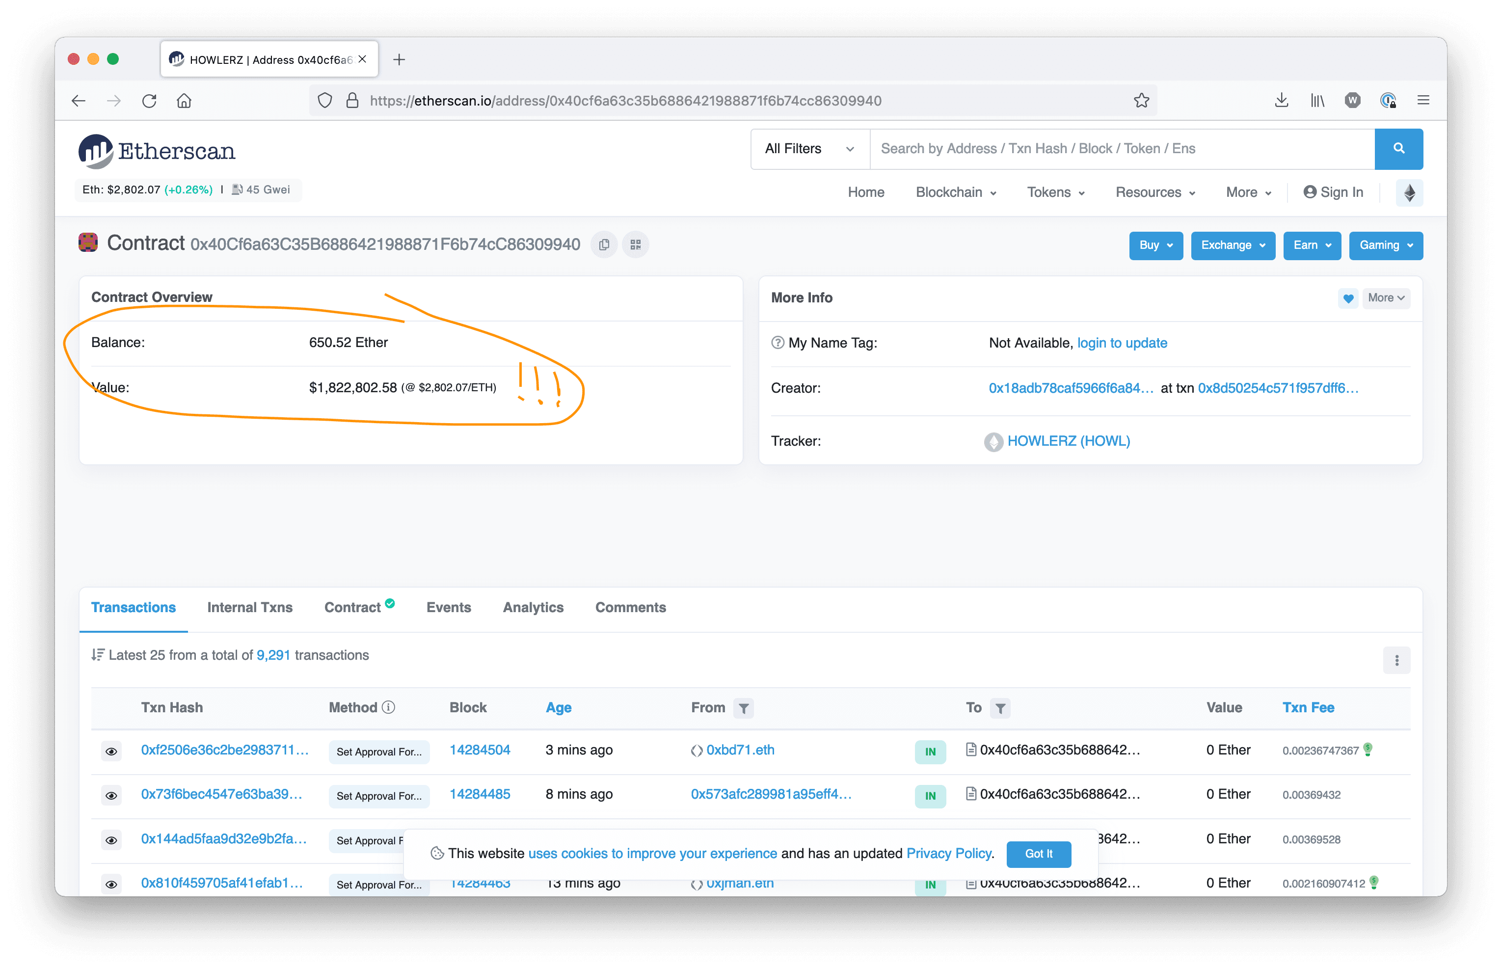Viewport: 1502px width, 969px height.
Task: Preview transaction 0x144ad5faa9d3 with eye icon
Action: click(111, 840)
